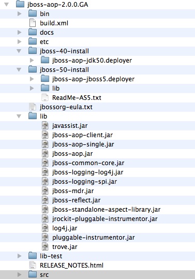This screenshot has width=195, height=279.
Task: Select the jboss-aop-single.jar file name
Action: [83, 144]
